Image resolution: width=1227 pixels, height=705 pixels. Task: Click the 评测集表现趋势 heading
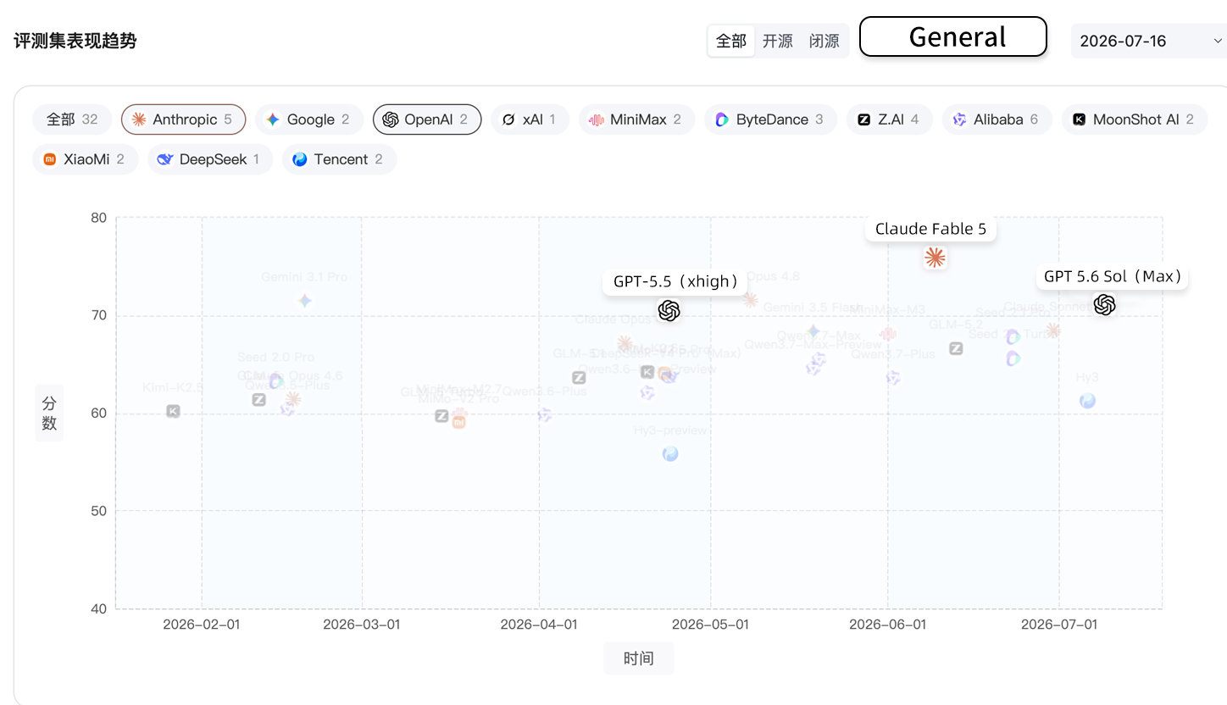pos(75,41)
